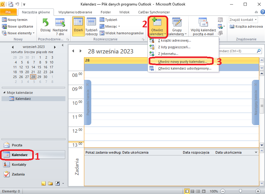Viewport: 265px width, 194px height.
Task: Open Książka adresowa address book
Action: [246, 26]
